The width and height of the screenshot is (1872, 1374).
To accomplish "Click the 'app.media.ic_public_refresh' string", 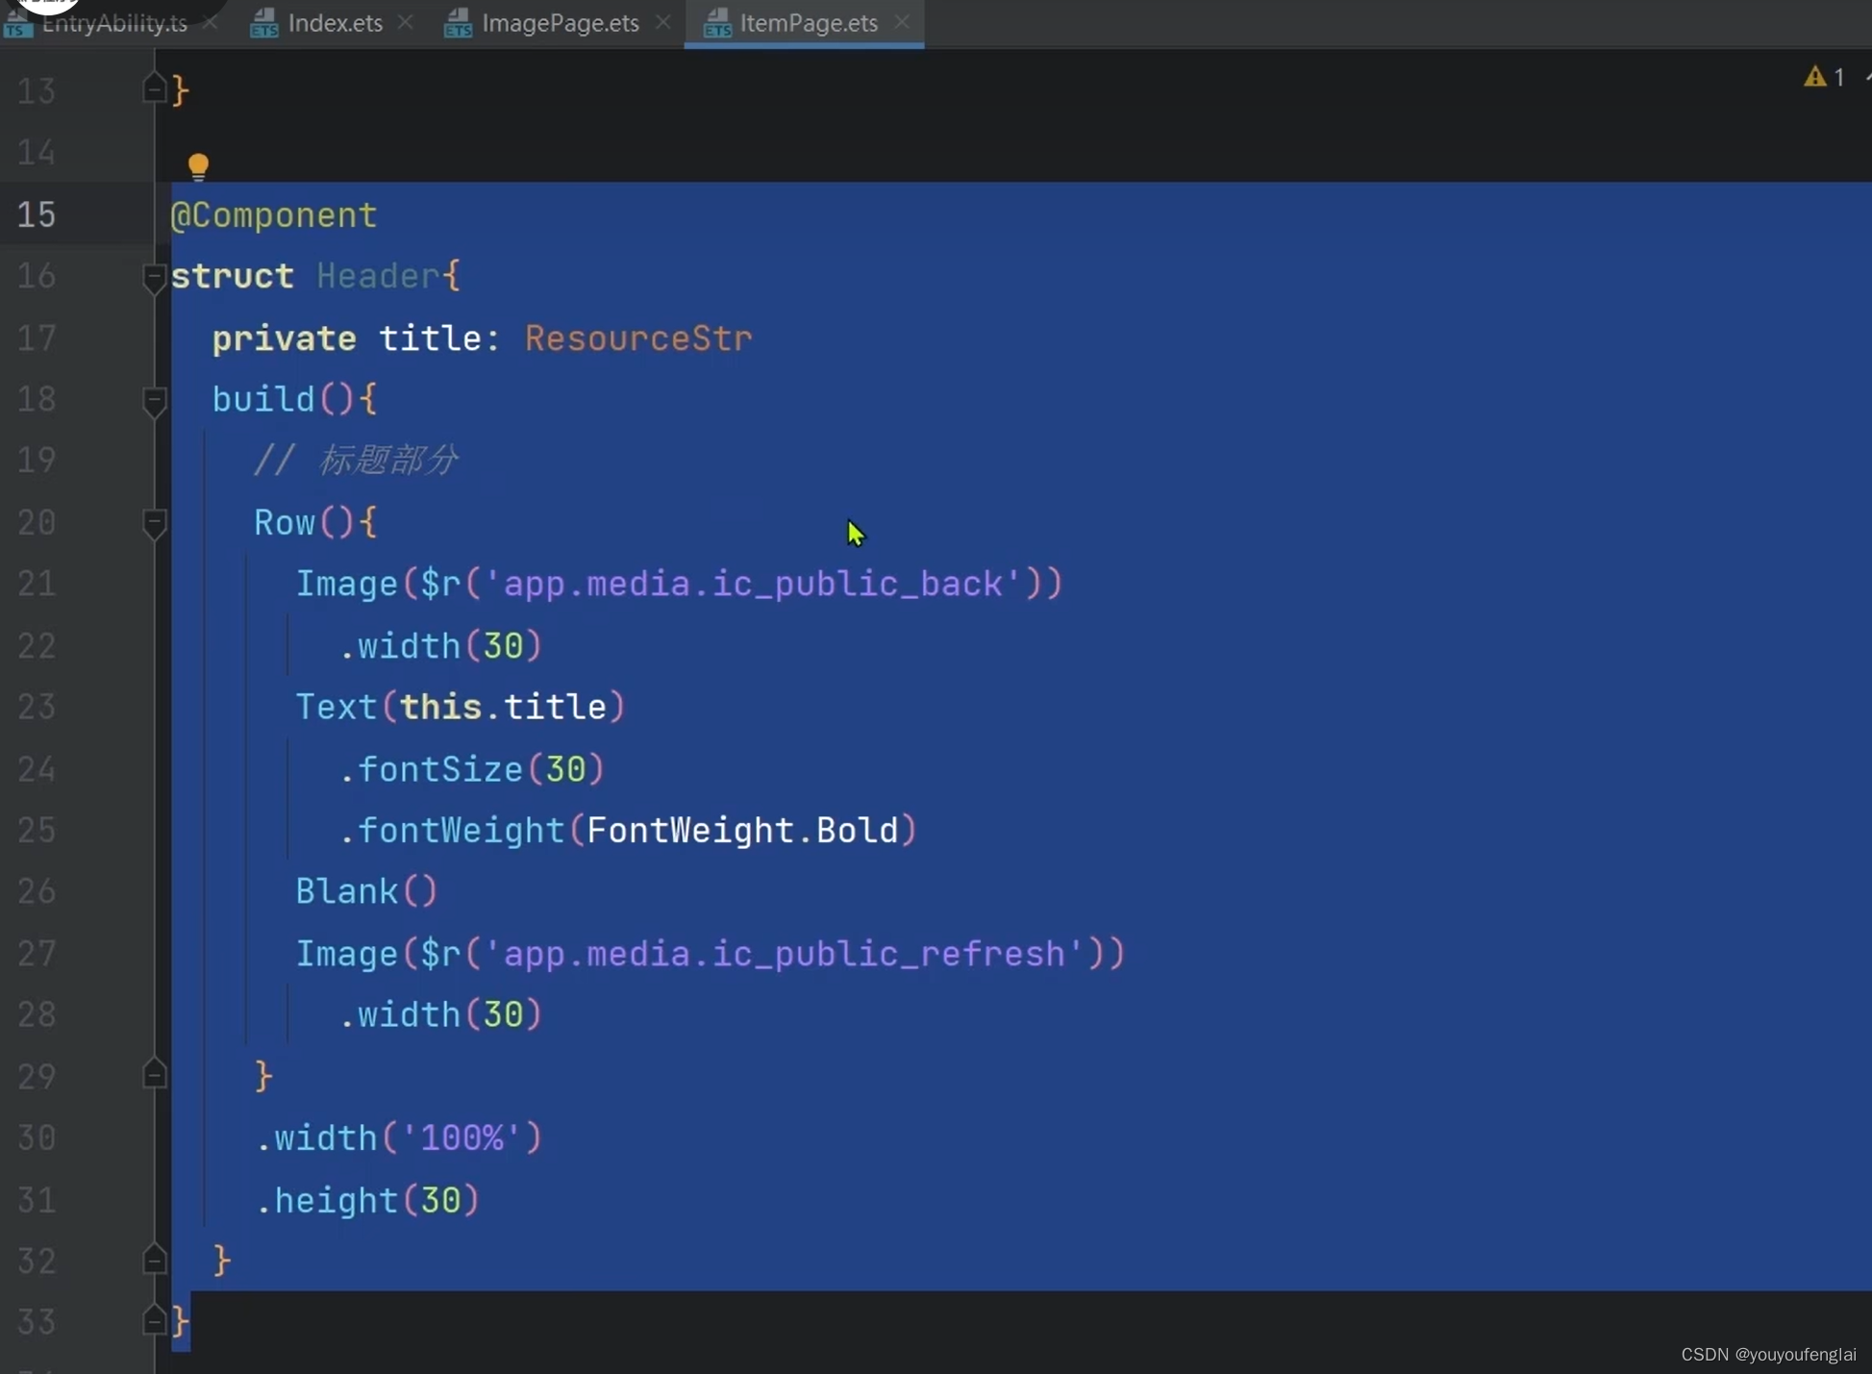I will pos(784,953).
